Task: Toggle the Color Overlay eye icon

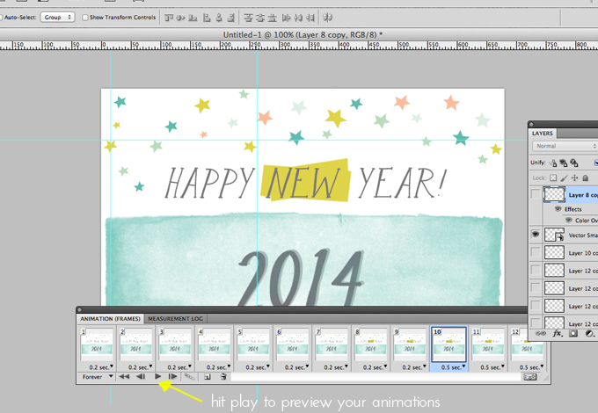Action: click(569, 221)
